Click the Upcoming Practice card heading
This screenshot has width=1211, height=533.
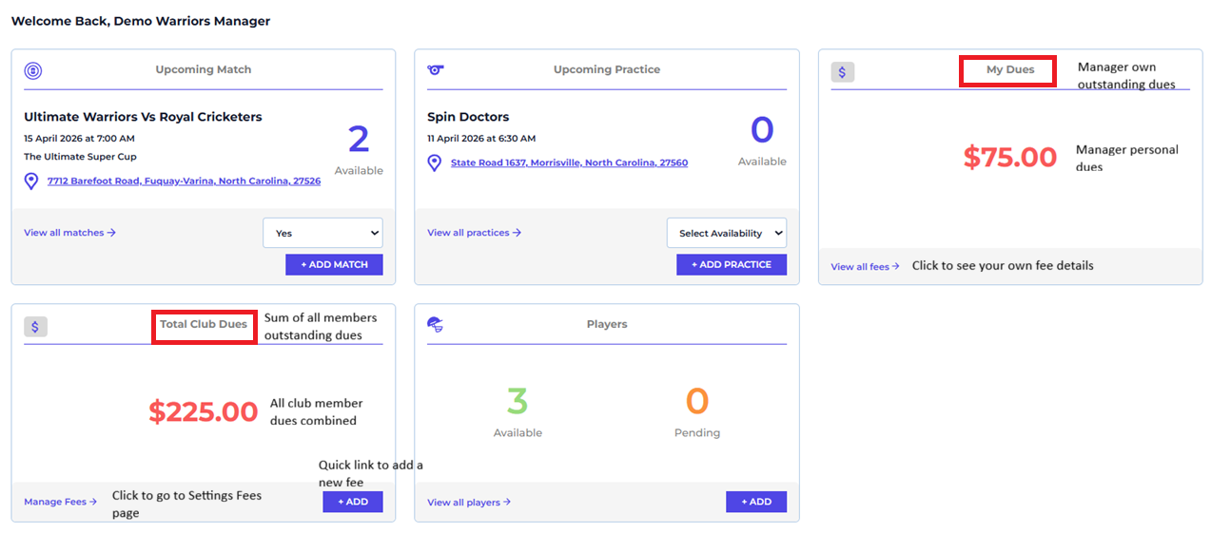607,69
